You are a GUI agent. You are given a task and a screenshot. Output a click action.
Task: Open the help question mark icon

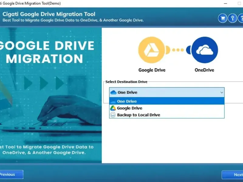tap(241, 18)
